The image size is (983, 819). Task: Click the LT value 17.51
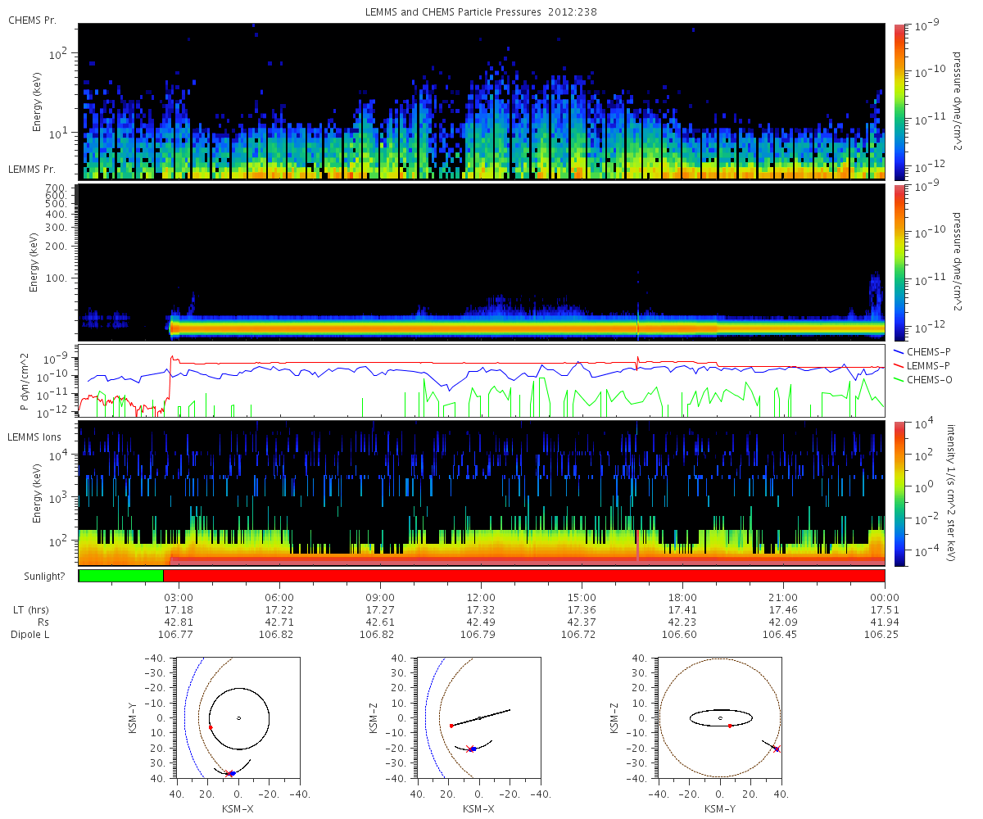pyautogui.click(x=885, y=610)
